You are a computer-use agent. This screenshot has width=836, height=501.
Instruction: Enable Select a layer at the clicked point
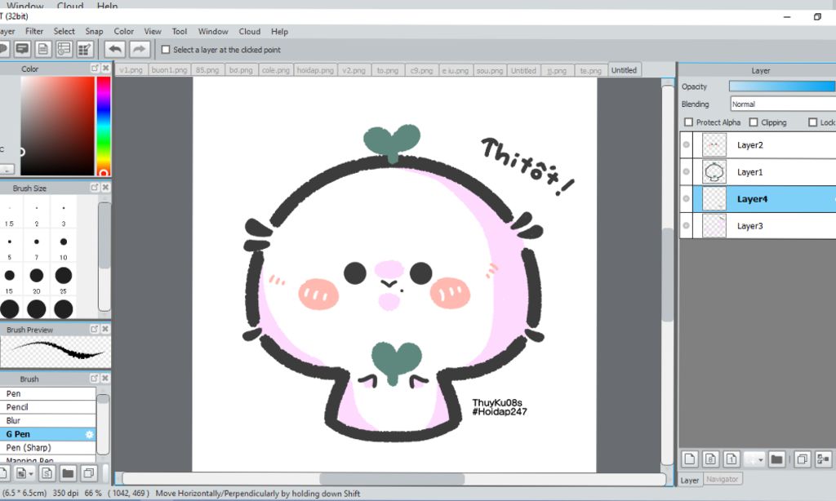click(166, 50)
